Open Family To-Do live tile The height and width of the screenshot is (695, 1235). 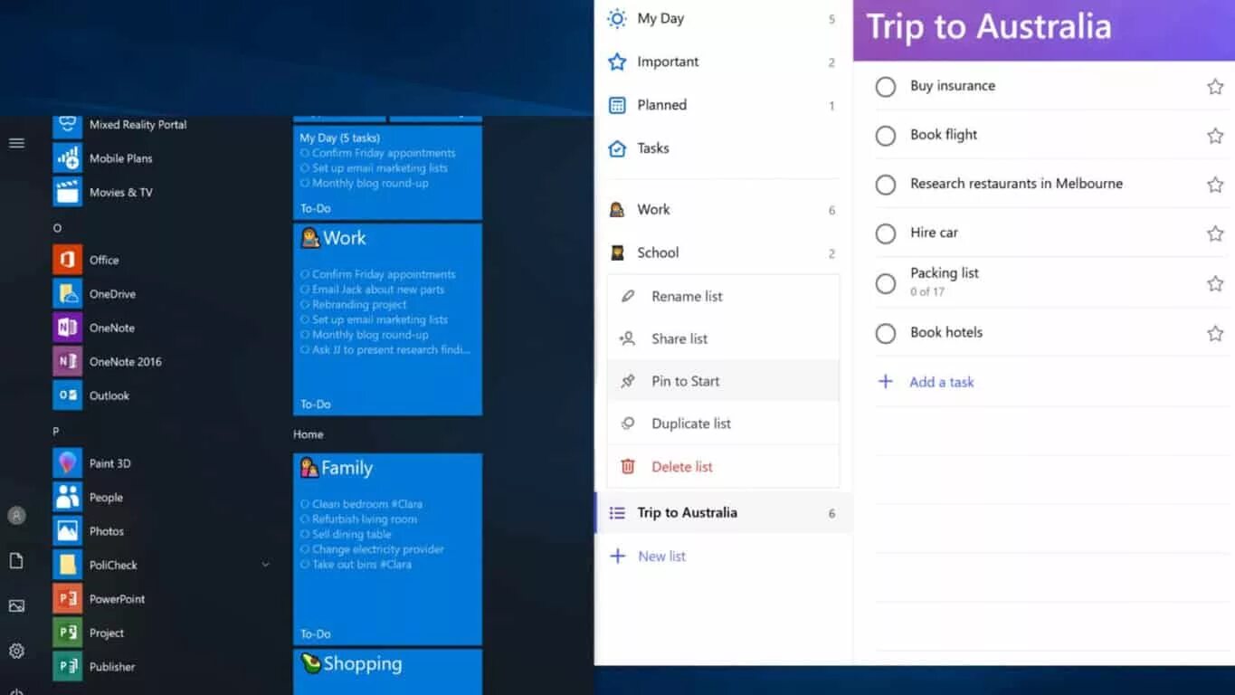point(387,549)
